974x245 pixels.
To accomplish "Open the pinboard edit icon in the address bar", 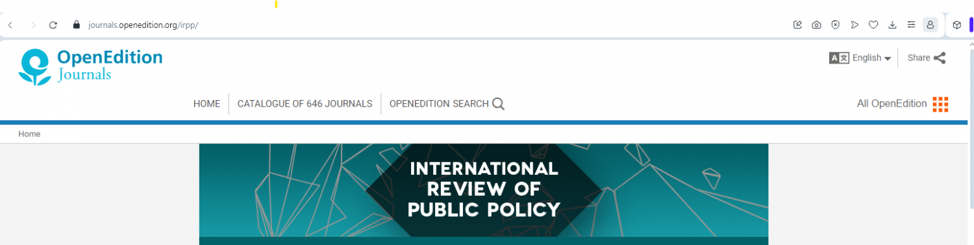I will tap(798, 25).
